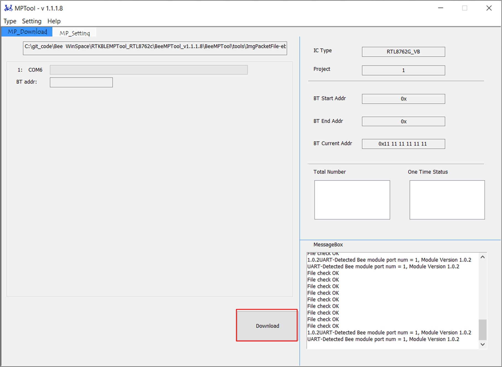
Task: Click the MessageBox scrollbar thumb
Action: (x=482, y=330)
